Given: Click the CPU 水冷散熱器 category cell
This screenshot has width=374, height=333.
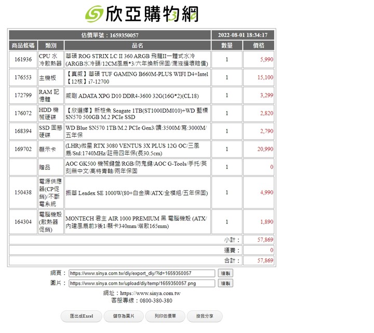Looking at the screenshot, I should [x=51, y=60].
